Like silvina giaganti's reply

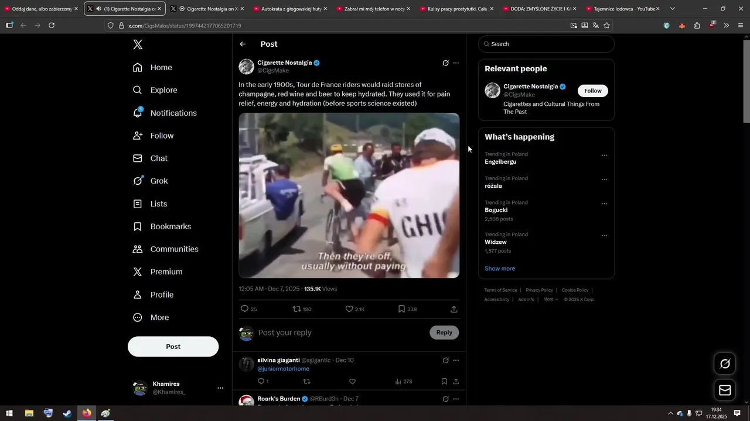tap(352, 381)
